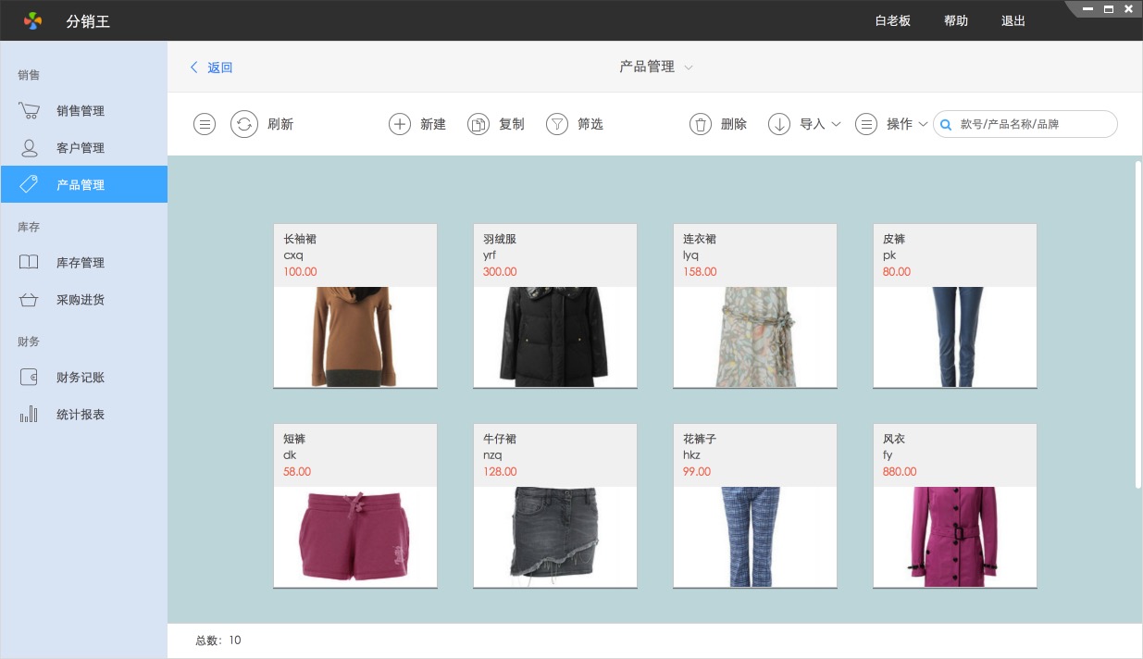Click the Copy product icon
This screenshot has height=659, width=1143.
tap(478, 124)
